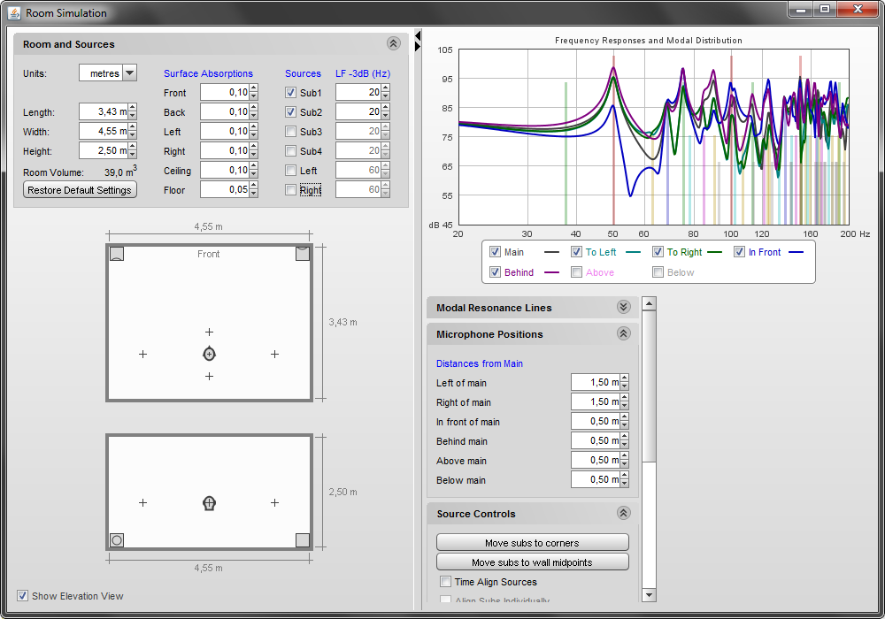The height and width of the screenshot is (619, 885).
Task: Hide the In Front response trace
Action: tap(739, 252)
